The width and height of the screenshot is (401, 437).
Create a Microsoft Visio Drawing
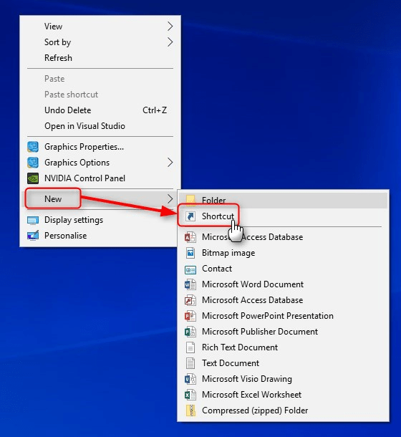click(283, 379)
